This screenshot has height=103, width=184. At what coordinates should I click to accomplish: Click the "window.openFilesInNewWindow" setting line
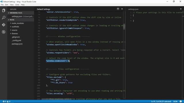point(66,45)
